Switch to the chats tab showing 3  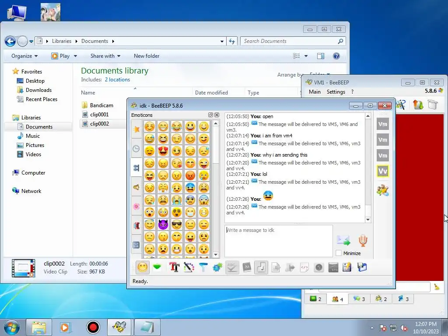359,299
